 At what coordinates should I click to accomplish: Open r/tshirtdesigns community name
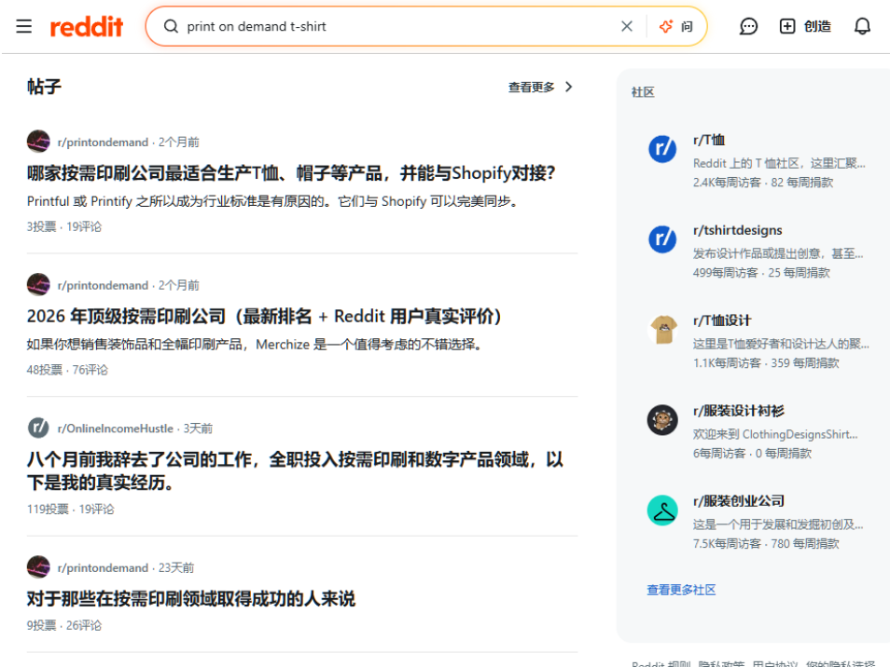click(737, 230)
